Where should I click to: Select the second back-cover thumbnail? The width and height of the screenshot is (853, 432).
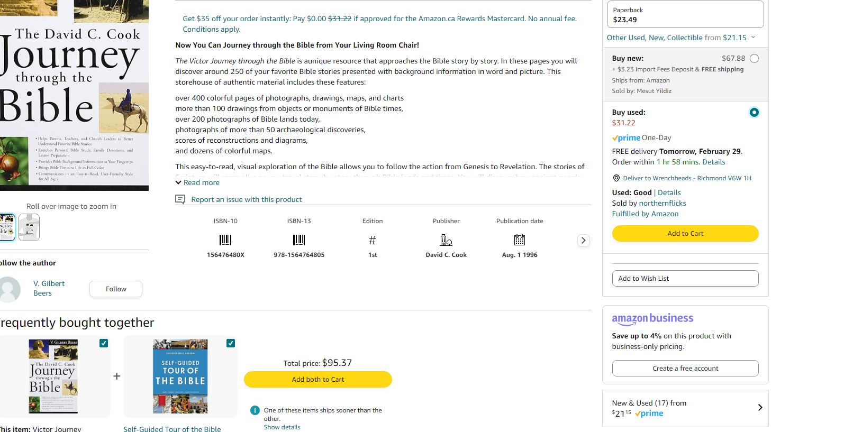29,227
